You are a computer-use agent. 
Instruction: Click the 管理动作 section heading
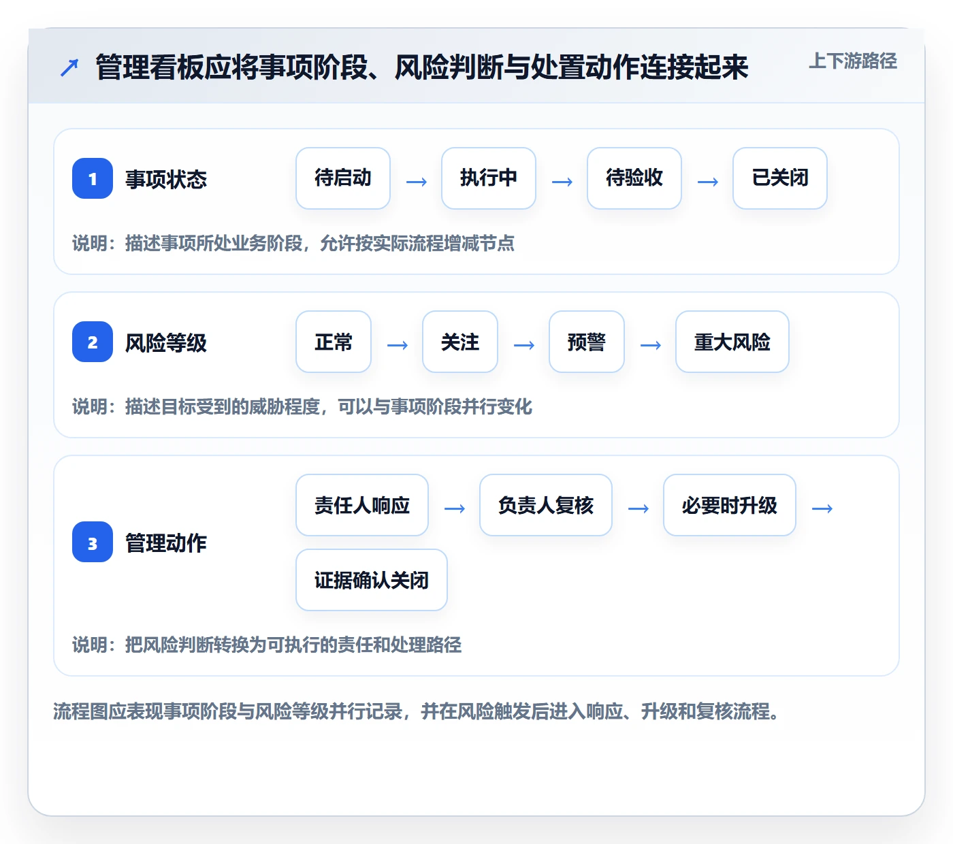pos(166,542)
